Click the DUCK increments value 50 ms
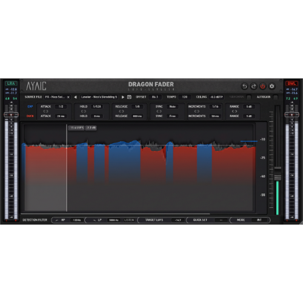Image resolution: width=303 pixels, height=303 pixels. [x=215, y=116]
